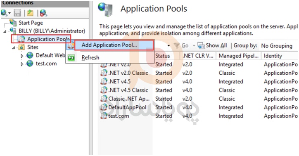Click Started status of DefaultAppPool
The height and width of the screenshot is (156, 299).
[x=164, y=107]
